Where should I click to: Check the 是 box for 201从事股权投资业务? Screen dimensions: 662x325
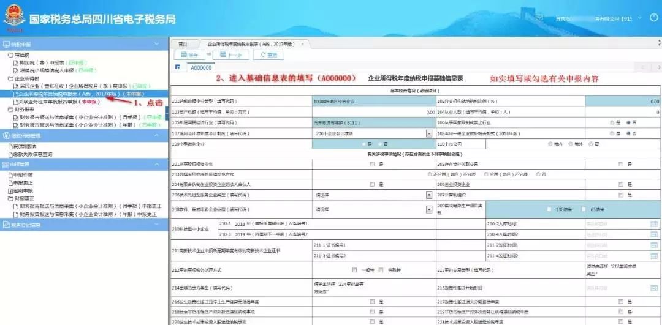(371, 164)
